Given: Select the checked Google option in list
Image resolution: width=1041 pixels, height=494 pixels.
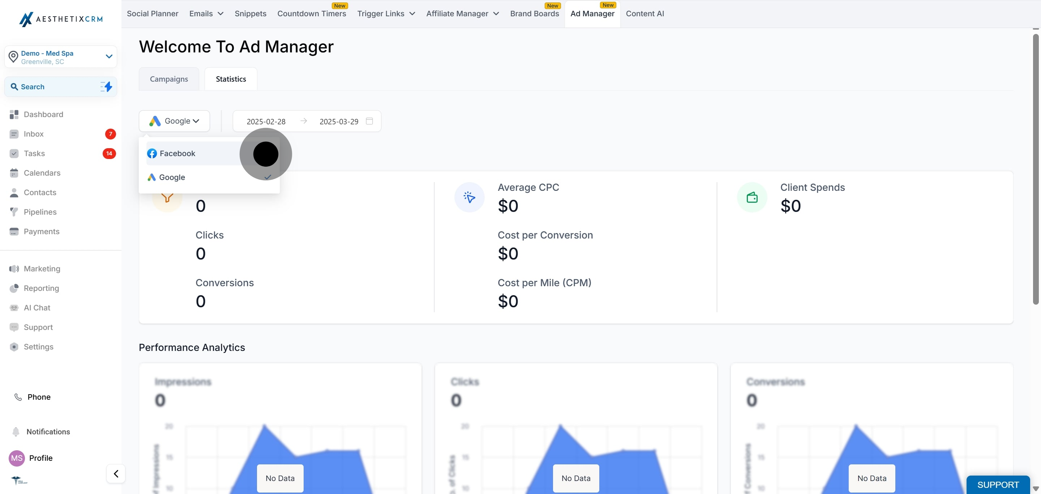Looking at the screenshot, I should tap(172, 177).
